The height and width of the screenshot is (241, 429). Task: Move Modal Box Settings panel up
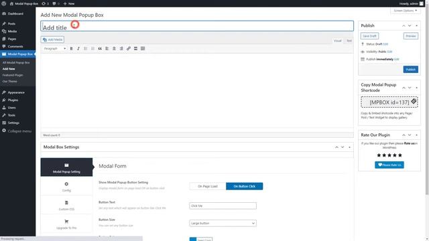pyautogui.click(x=336, y=147)
